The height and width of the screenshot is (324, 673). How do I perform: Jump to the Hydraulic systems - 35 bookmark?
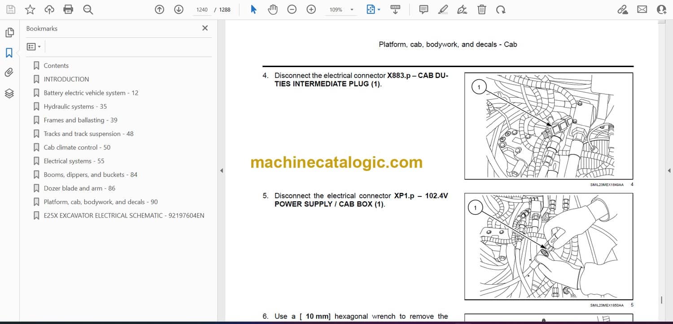tap(75, 107)
